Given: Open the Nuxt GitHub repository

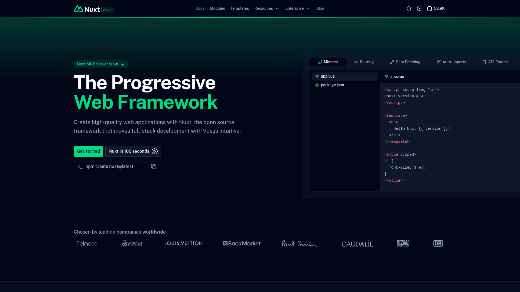Looking at the screenshot, I should (435, 8).
